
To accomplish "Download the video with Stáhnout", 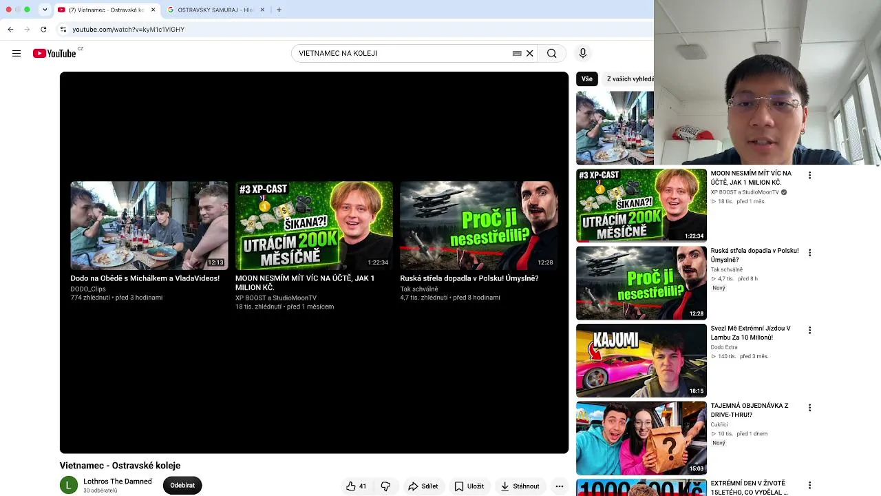I will coord(520,486).
